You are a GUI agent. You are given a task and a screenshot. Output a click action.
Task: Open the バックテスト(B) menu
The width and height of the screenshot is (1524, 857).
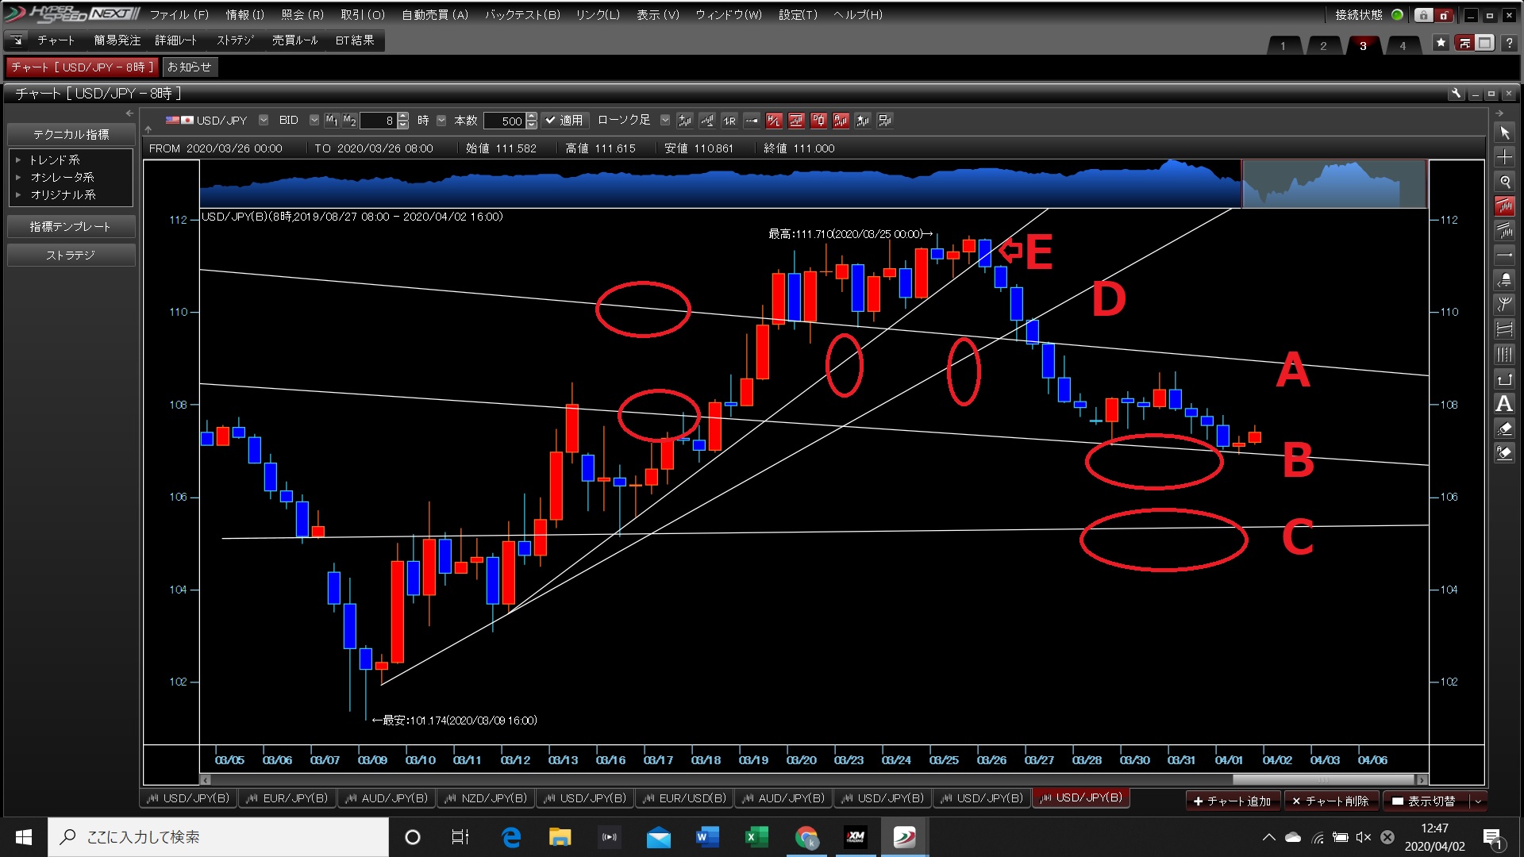522,14
